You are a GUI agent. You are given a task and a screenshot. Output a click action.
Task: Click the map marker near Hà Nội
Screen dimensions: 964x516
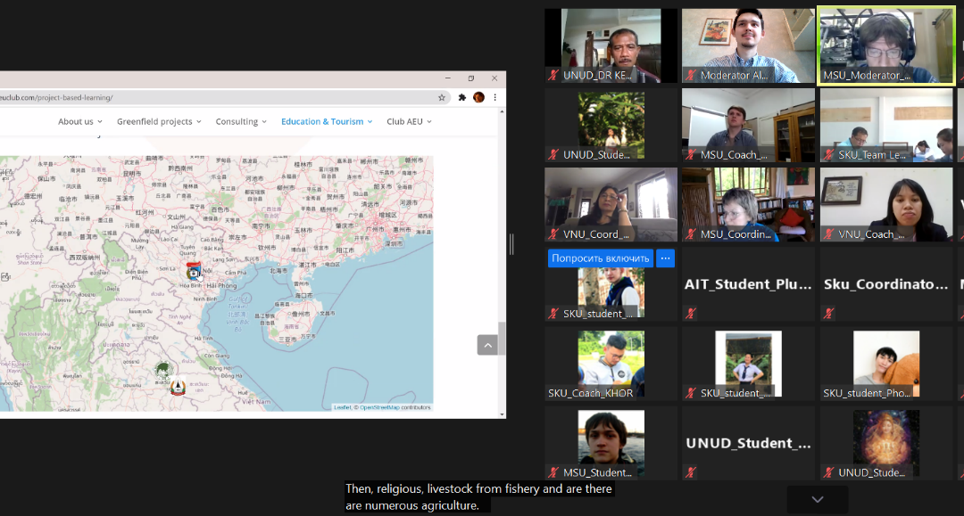[193, 272]
